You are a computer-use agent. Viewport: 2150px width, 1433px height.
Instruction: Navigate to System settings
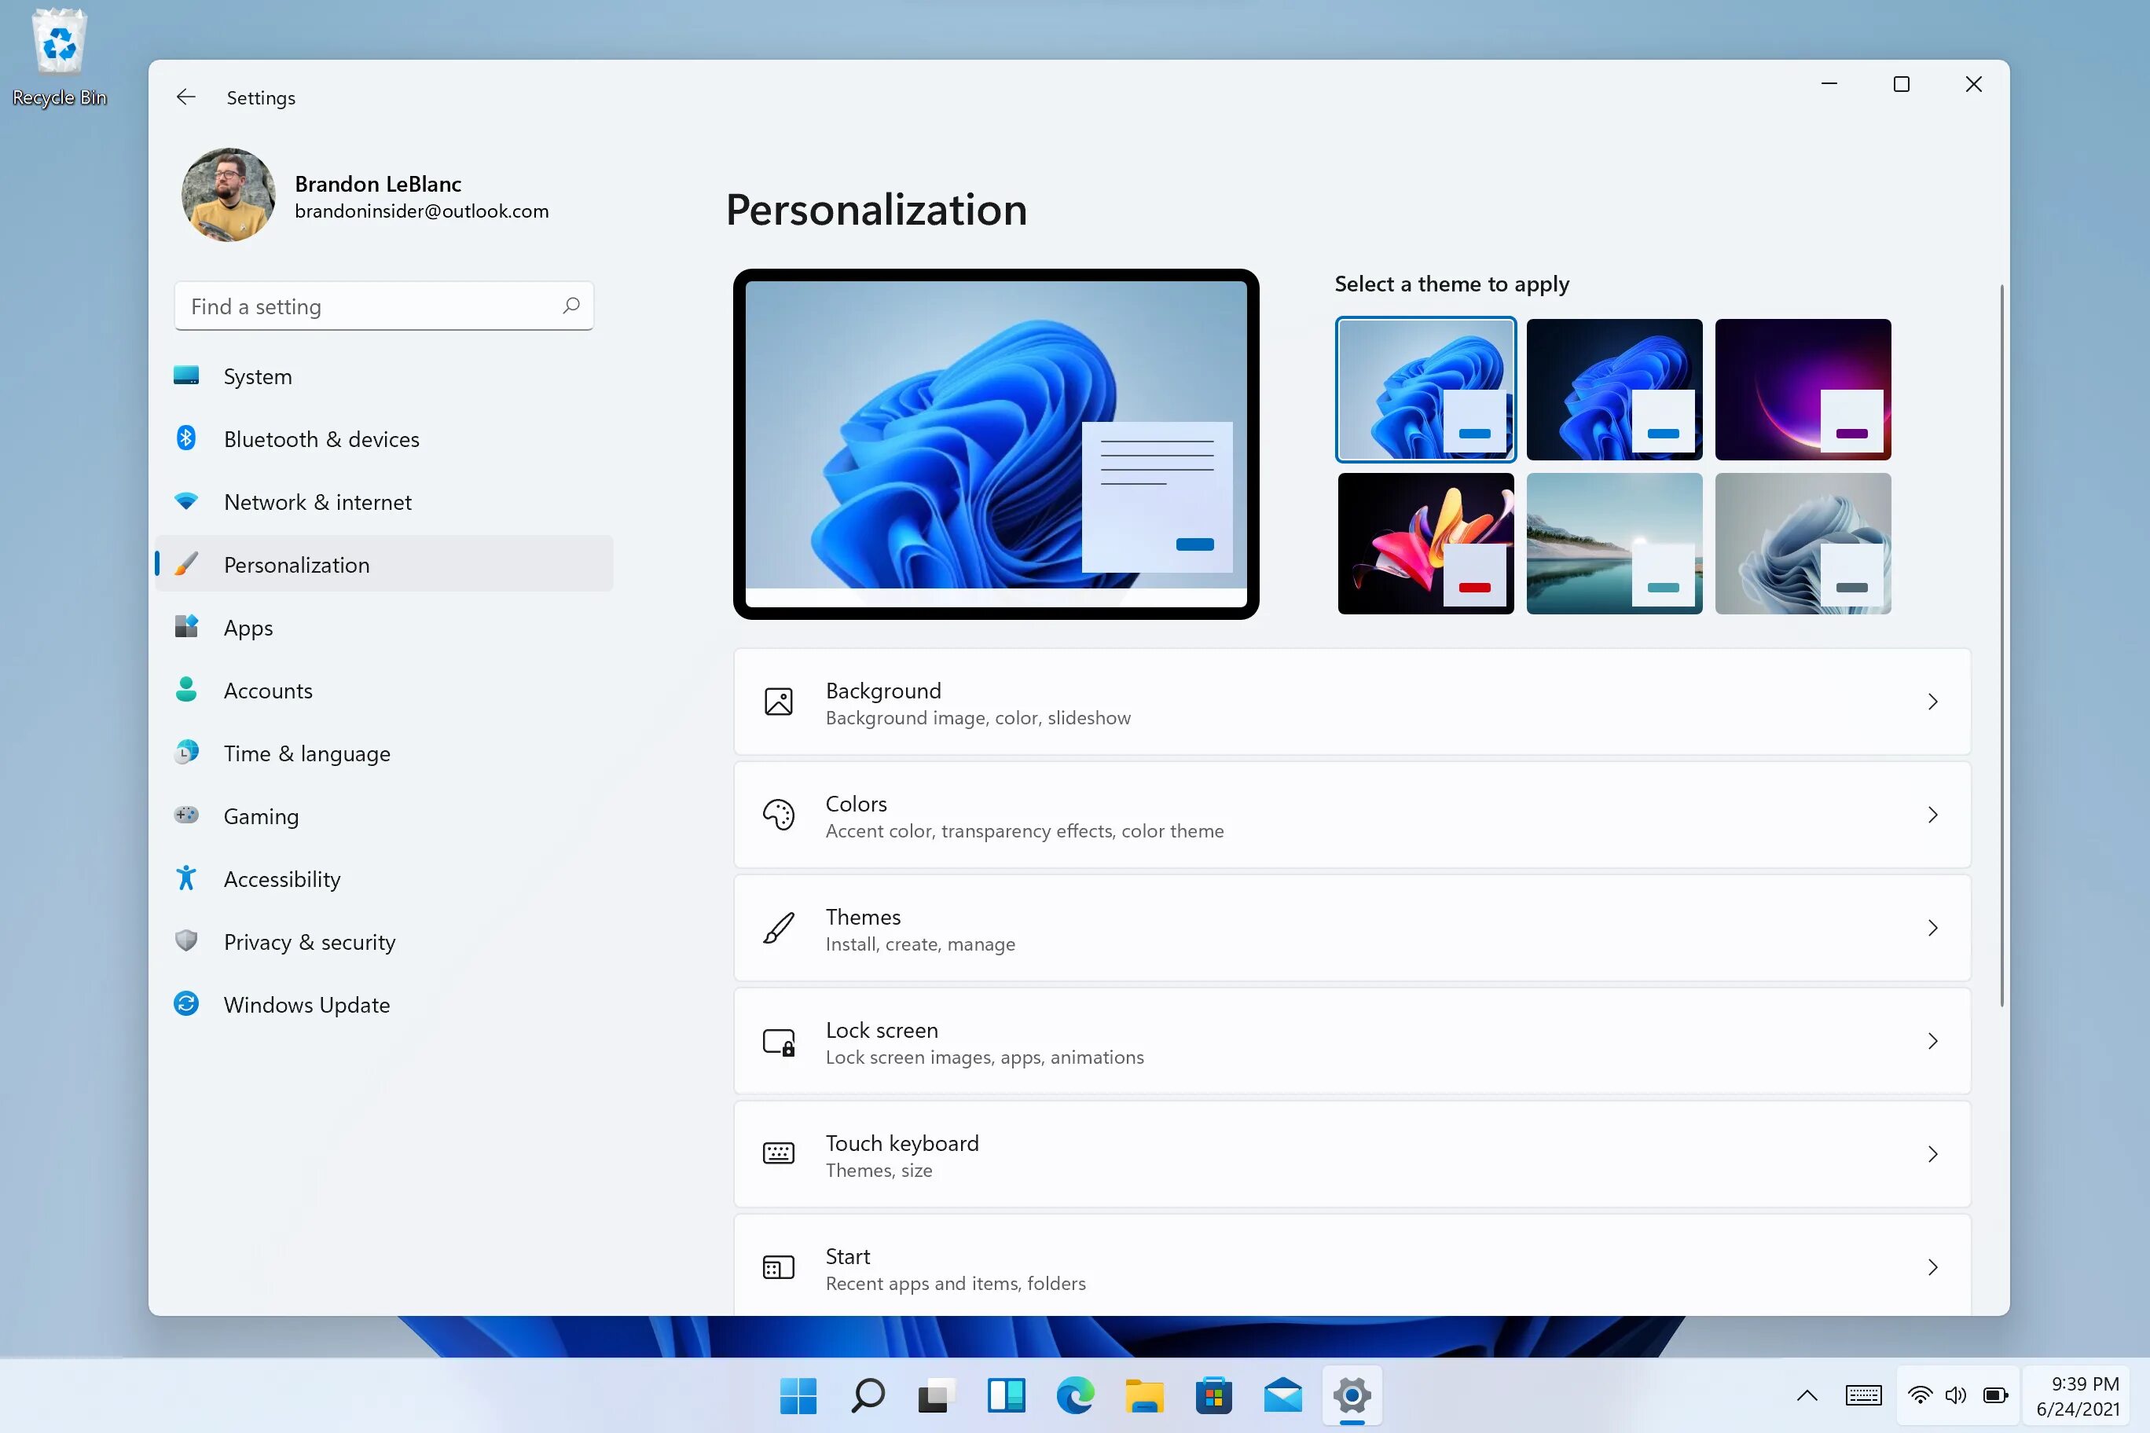[x=258, y=374]
